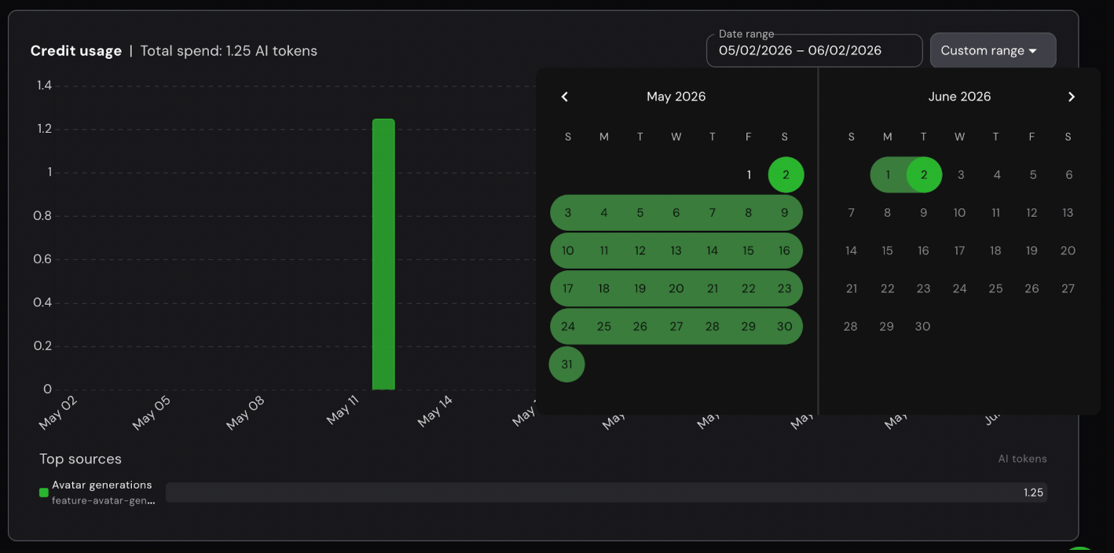Select June 1 in the calendar
The image size is (1114, 553).
pos(888,174)
